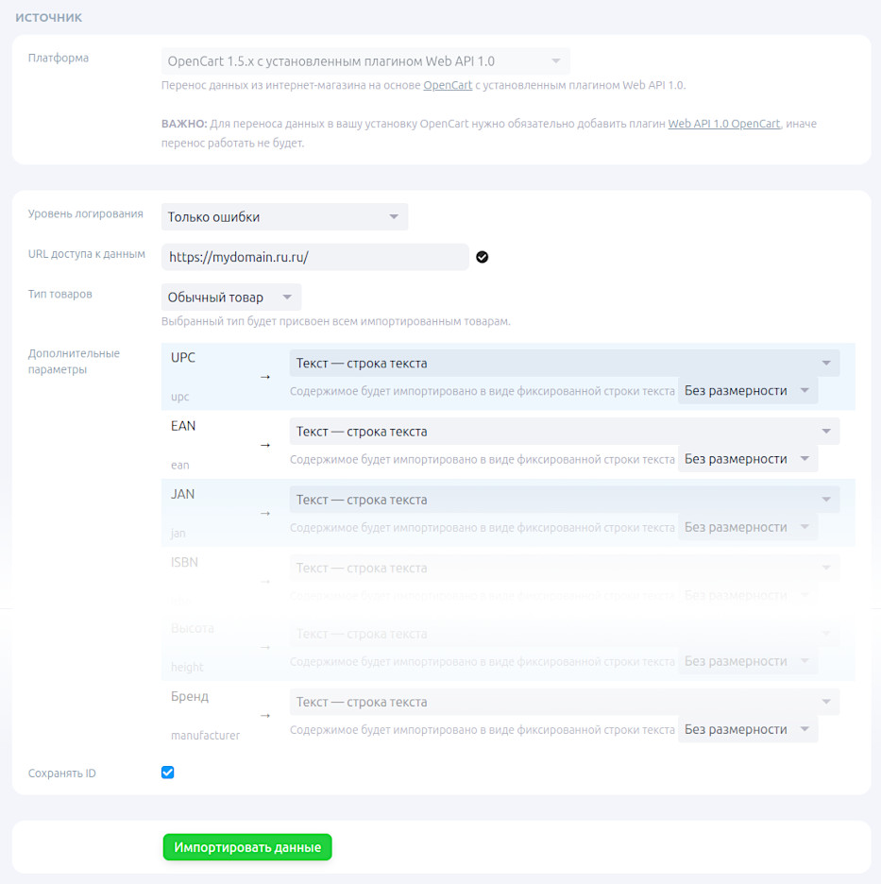This screenshot has height=884, width=881.
Task: Expand the Уровень логирования dropdown
Action: pyautogui.click(x=284, y=217)
